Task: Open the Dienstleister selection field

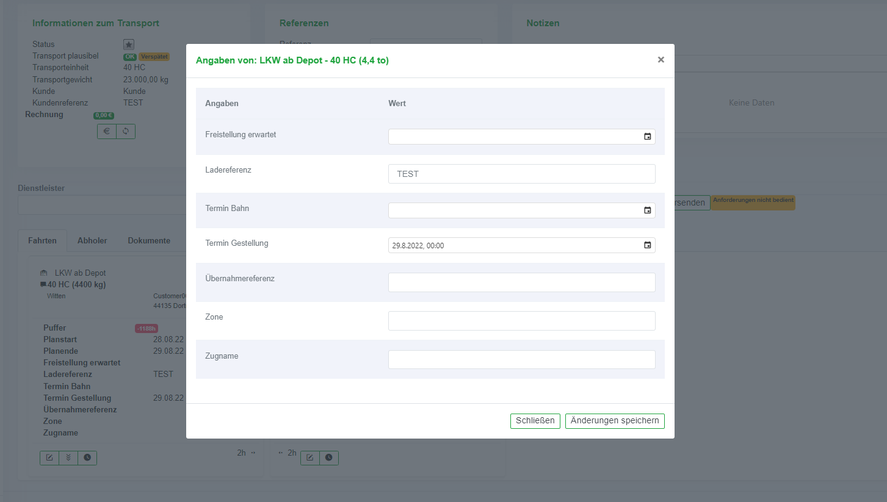Action: click(x=102, y=205)
